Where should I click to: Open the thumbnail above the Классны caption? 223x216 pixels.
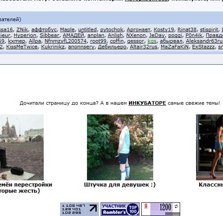pyautogui.click(x=209, y=147)
